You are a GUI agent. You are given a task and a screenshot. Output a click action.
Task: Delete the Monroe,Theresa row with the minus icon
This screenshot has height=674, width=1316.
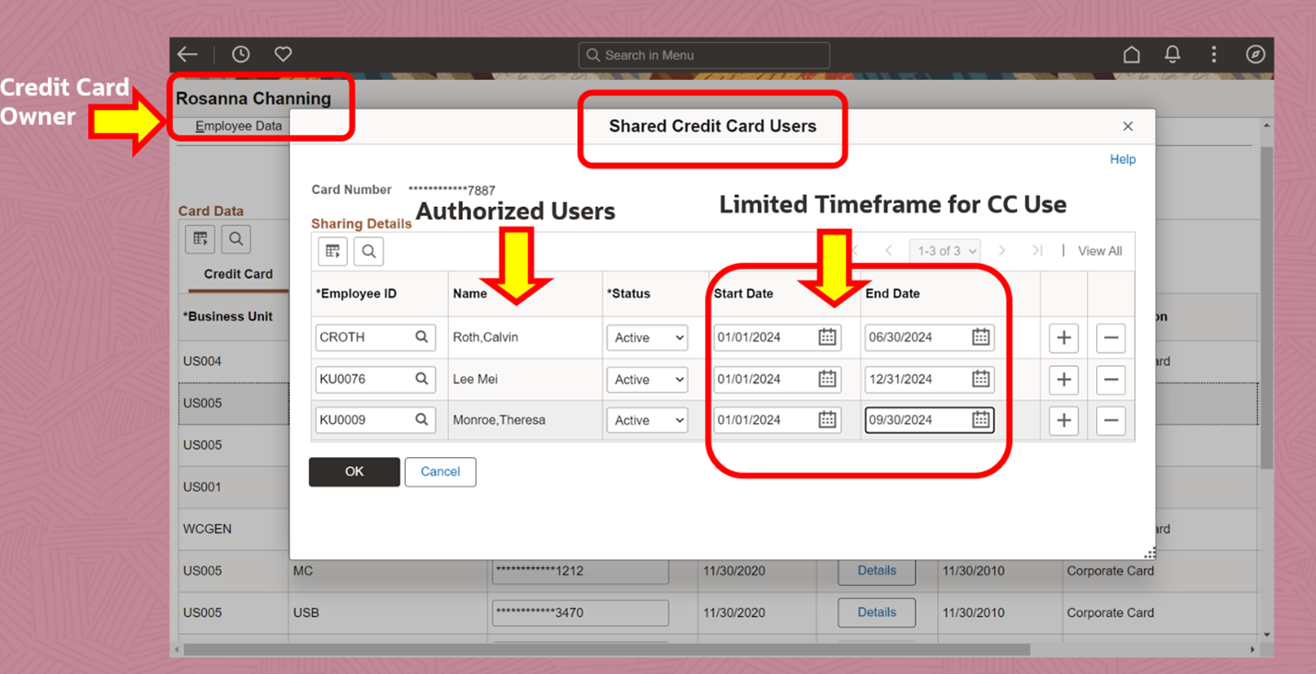pos(1111,420)
